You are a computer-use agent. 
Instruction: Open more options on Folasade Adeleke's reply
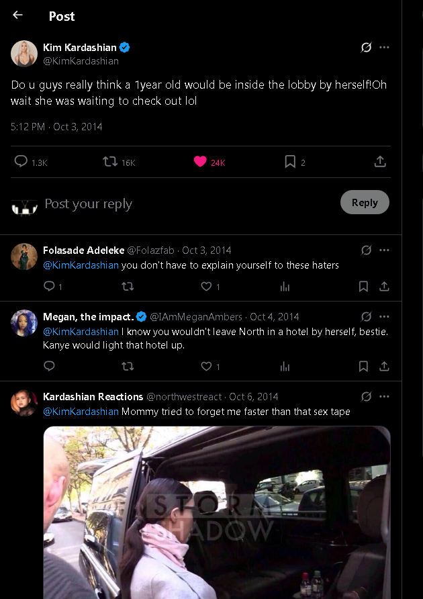click(x=384, y=250)
